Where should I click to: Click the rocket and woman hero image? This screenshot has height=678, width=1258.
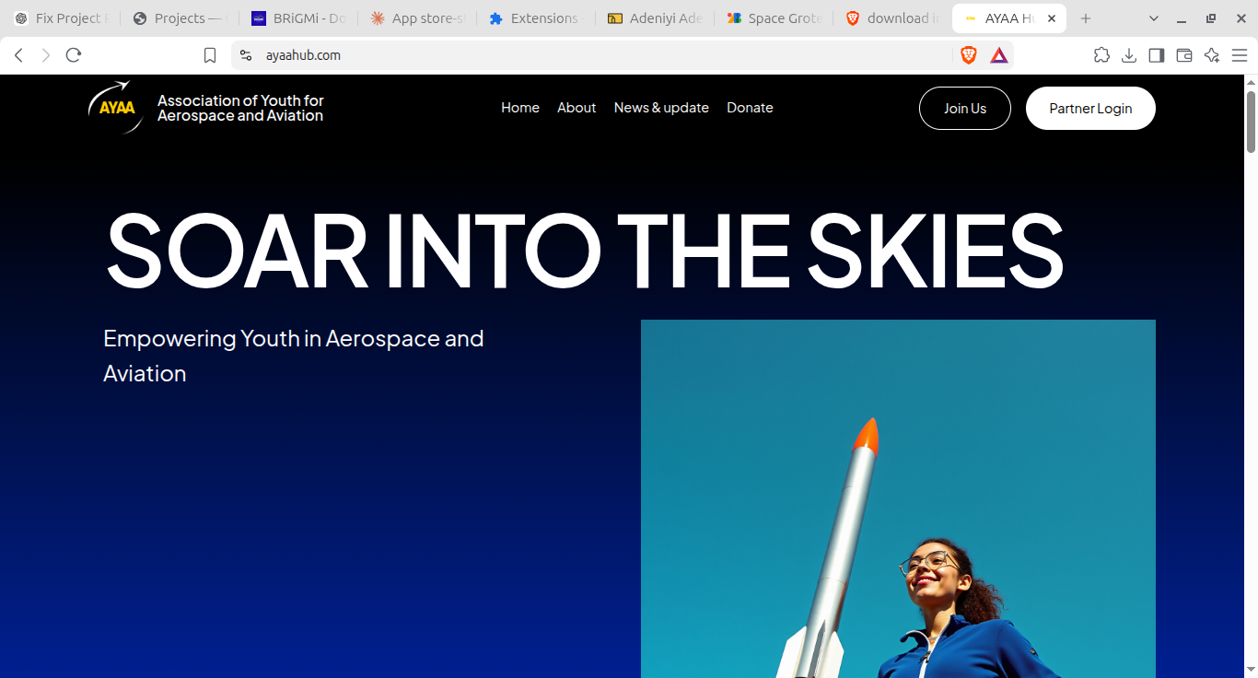tap(898, 498)
